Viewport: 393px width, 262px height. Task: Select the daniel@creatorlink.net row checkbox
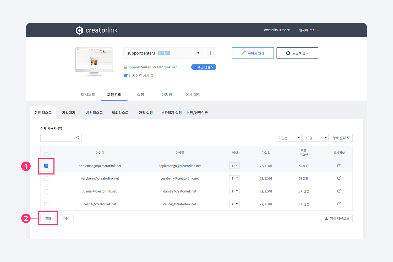tap(46, 192)
